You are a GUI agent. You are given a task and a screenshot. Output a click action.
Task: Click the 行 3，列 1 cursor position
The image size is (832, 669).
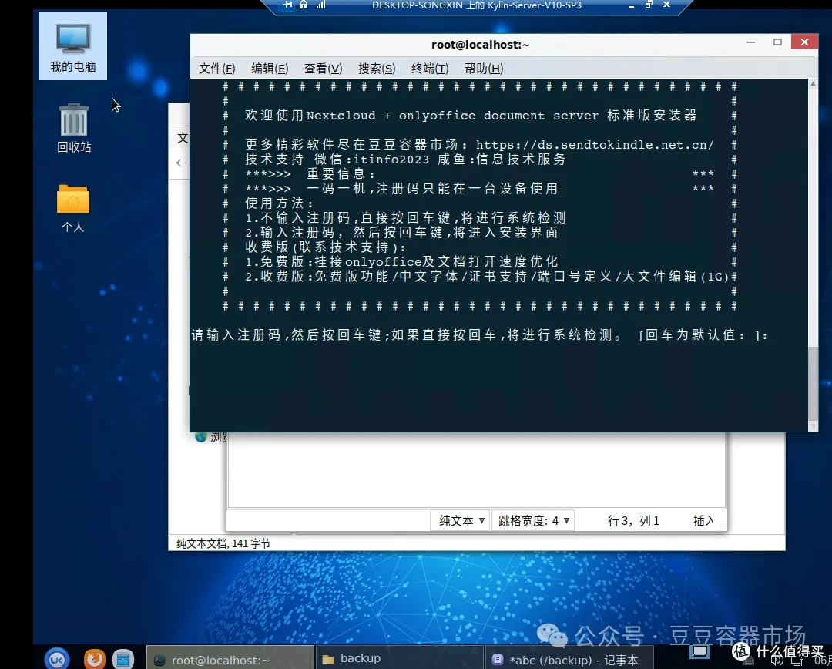[633, 521]
